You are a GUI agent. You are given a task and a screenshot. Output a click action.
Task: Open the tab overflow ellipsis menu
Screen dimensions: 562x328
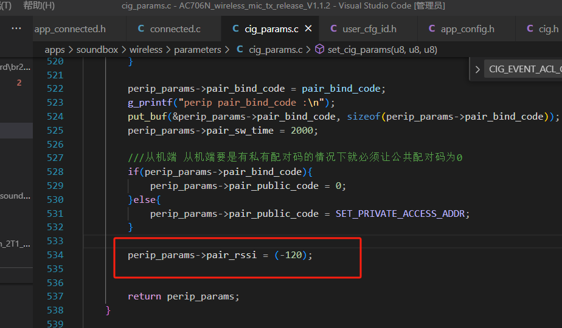pos(16,29)
